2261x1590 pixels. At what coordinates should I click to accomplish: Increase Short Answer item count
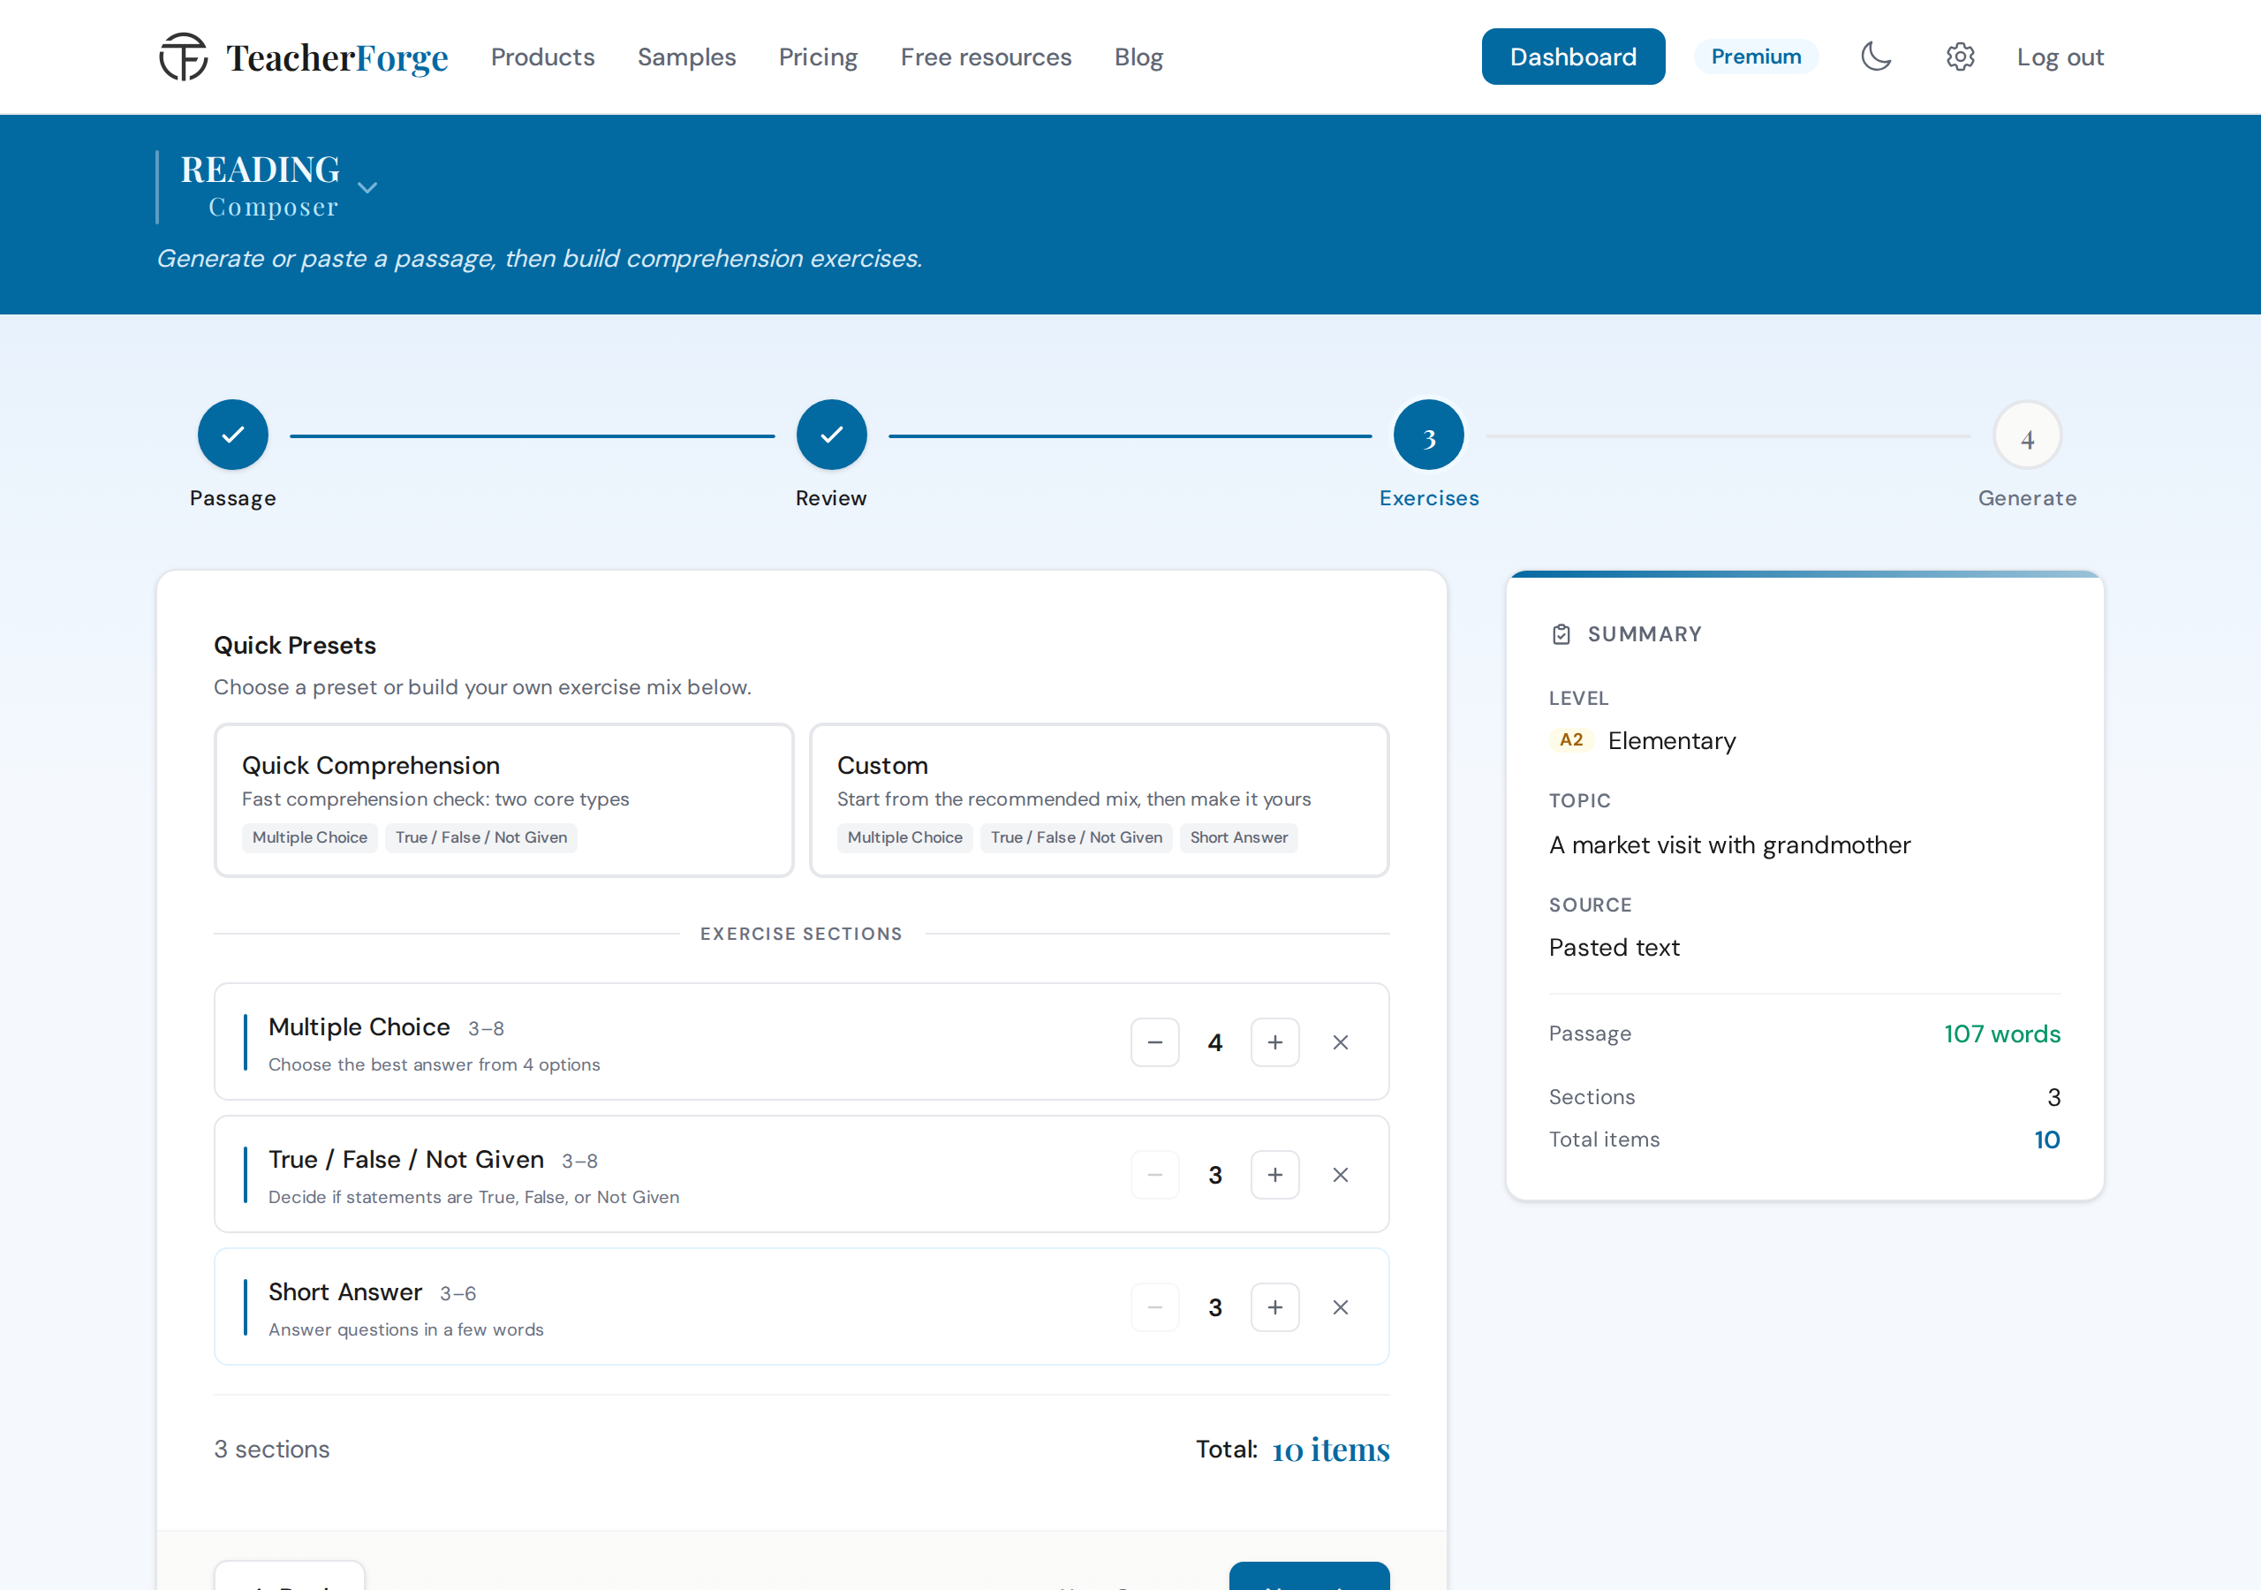point(1274,1307)
